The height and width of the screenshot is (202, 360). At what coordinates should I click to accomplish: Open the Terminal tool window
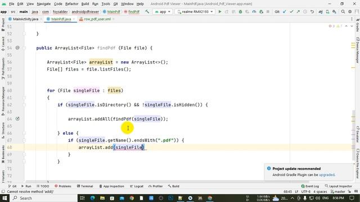click(85, 186)
